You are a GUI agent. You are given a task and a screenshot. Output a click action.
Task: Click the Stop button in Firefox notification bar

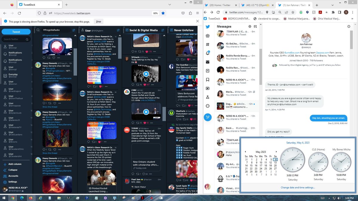click(x=98, y=21)
